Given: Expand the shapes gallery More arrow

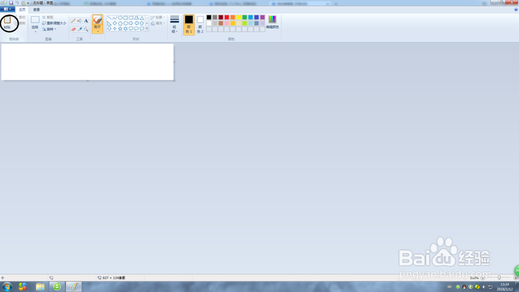Looking at the screenshot, I should click(x=147, y=29).
